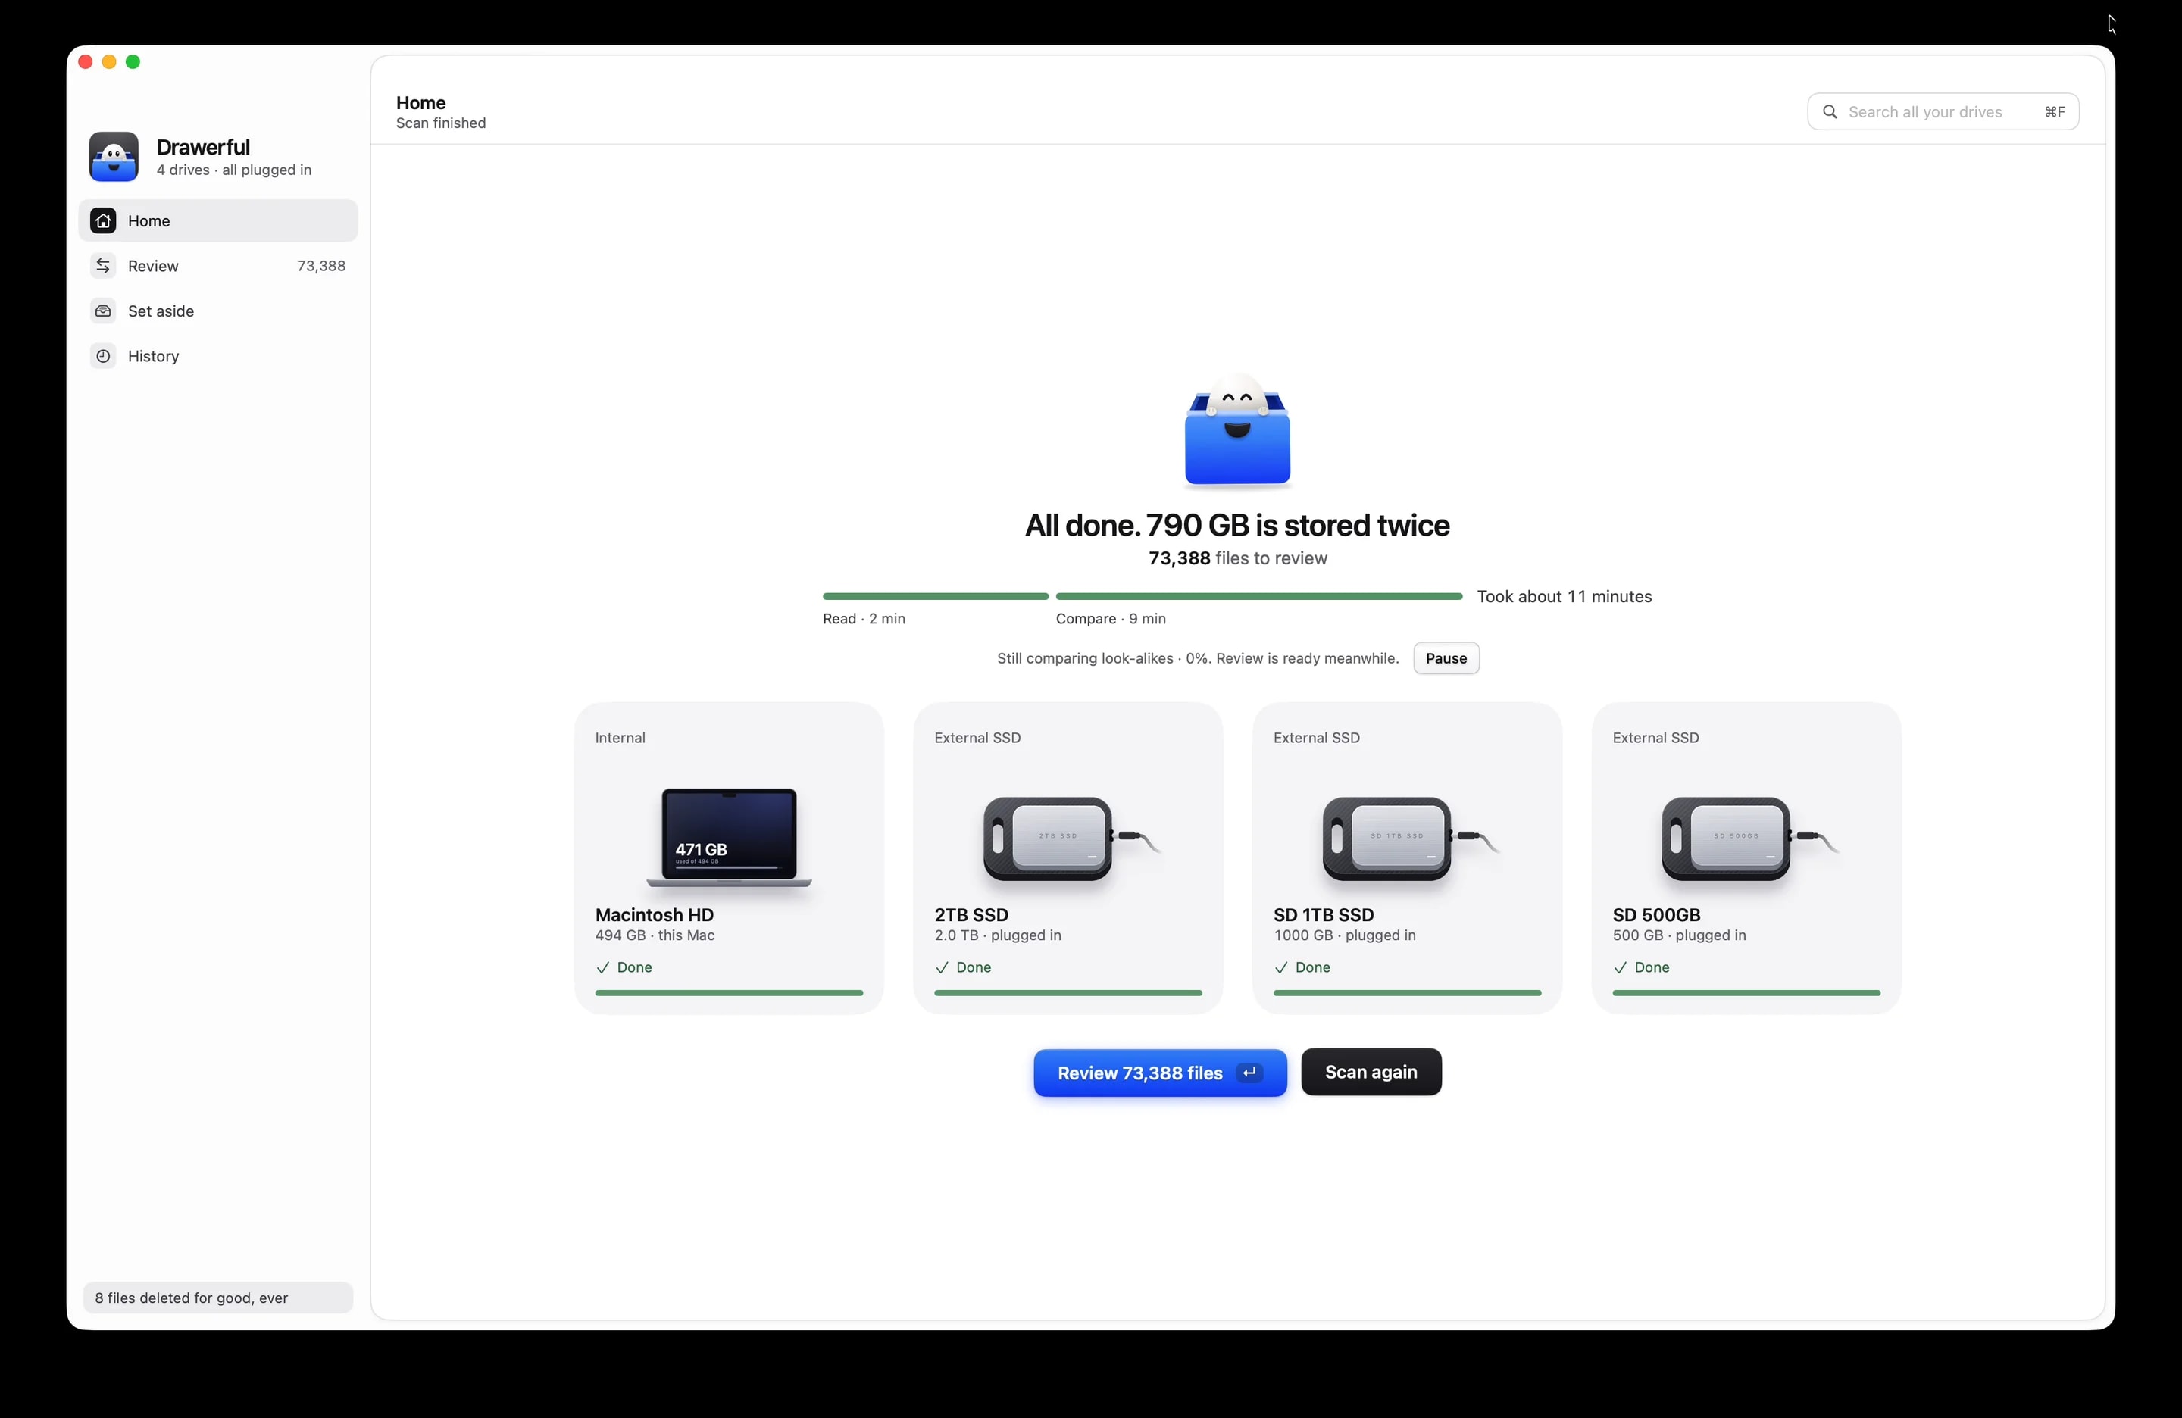Image resolution: width=2182 pixels, height=1418 pixels.
Task: Open the Review section in sidebar
Action: coord(218,266)
